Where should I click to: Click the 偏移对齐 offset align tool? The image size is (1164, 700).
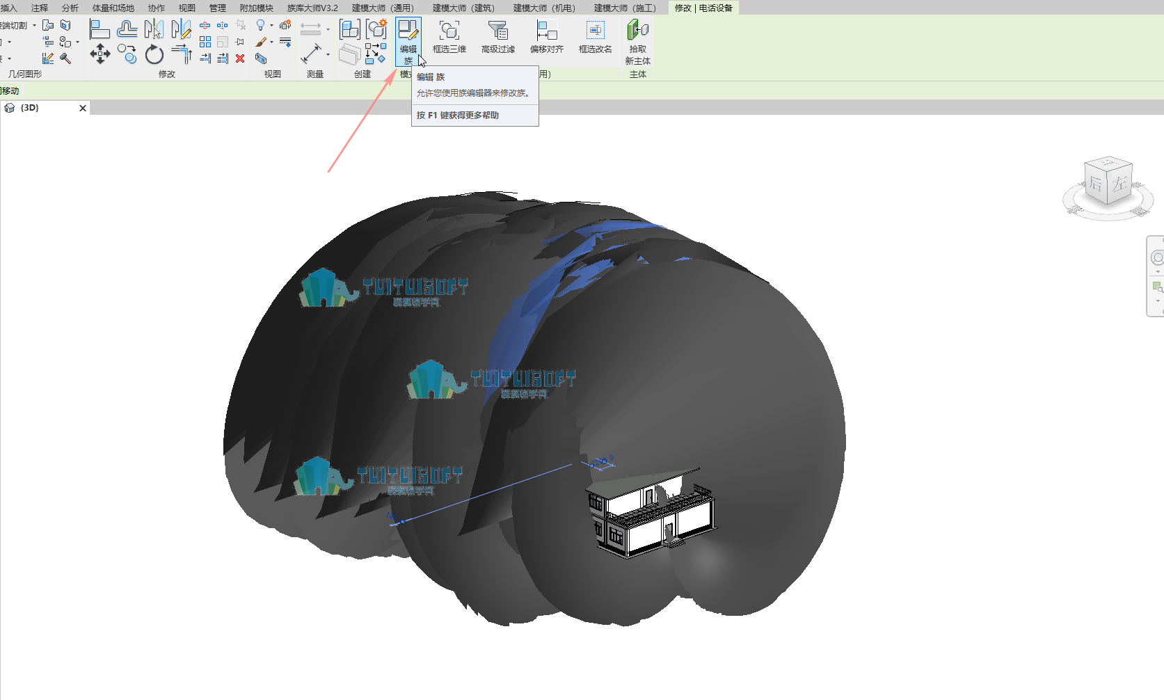[x=547, y=38]
